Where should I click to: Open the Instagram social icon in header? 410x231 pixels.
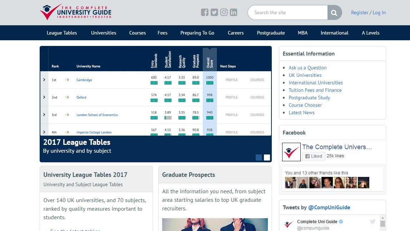click(x=224, y=12)
